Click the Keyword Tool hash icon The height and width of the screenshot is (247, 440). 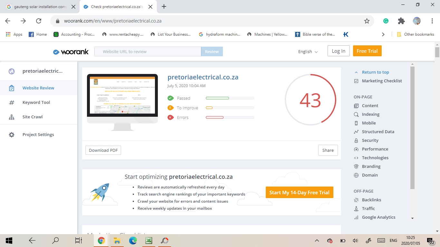[x=12, y=103]
